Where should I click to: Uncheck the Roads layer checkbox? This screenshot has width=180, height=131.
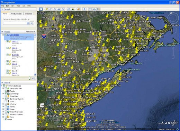point(6,91)
